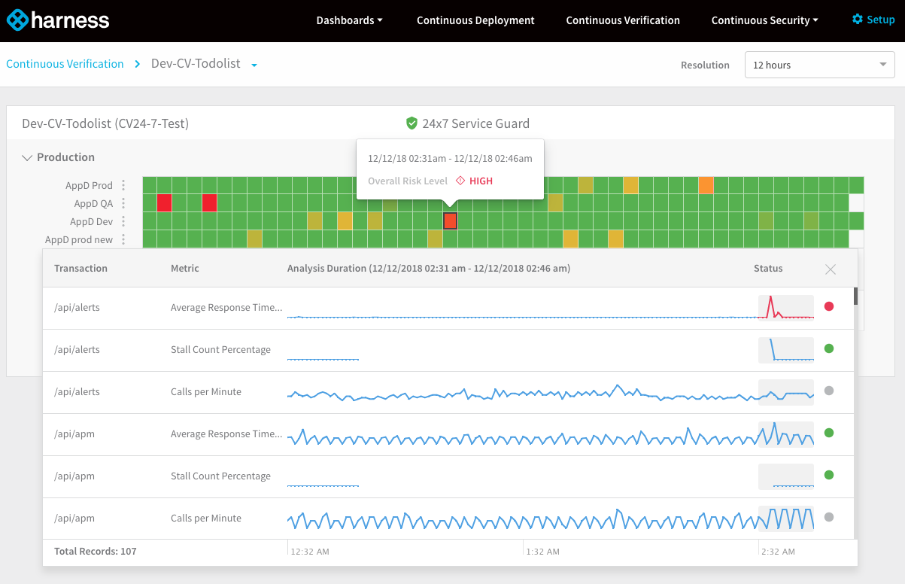This screenshot has height=584, width=905.
Task: Expand the Continuous Security menu
Action: pos(764,20)
